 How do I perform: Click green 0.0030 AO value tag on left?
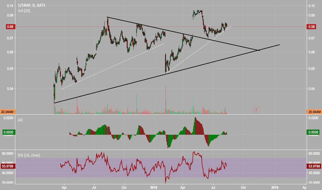[x=9, y=132]
